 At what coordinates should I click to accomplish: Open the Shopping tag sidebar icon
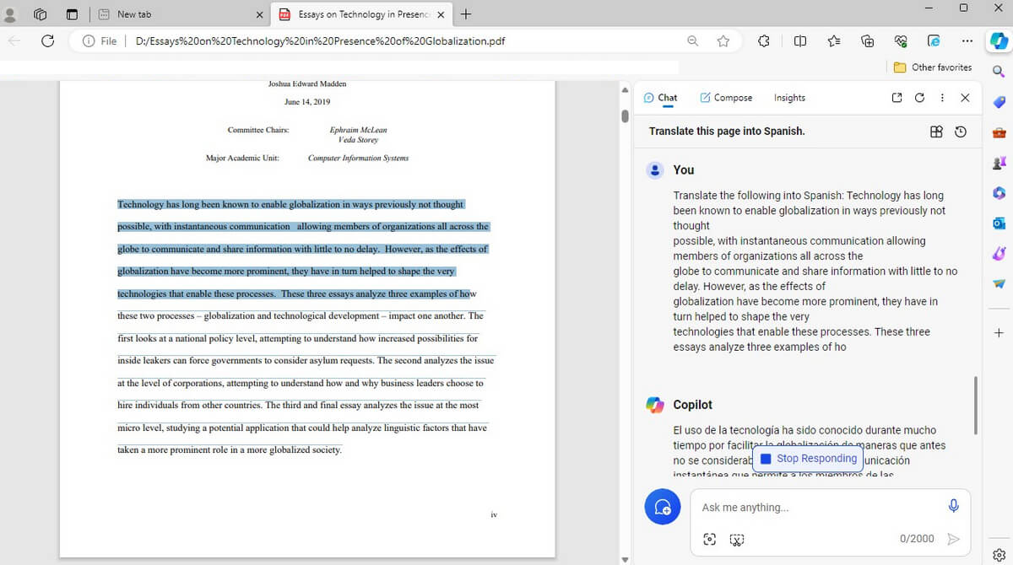pyautogui.click(x=999, y=102)
